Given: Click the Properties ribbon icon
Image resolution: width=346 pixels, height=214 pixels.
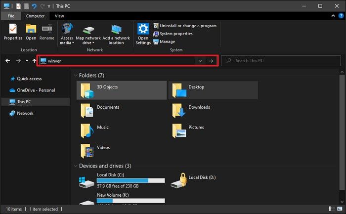Looking at the screenshot, I should tap(13, 32).
